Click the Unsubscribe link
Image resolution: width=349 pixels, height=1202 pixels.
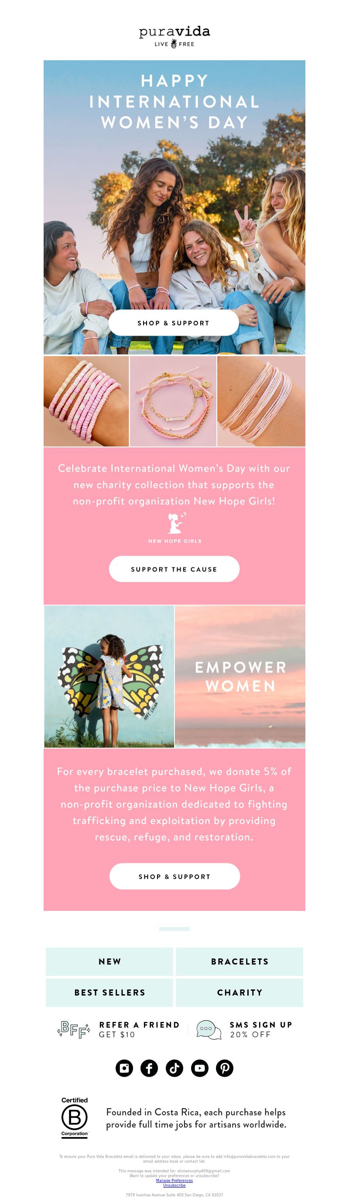[x=174, y=1185]
